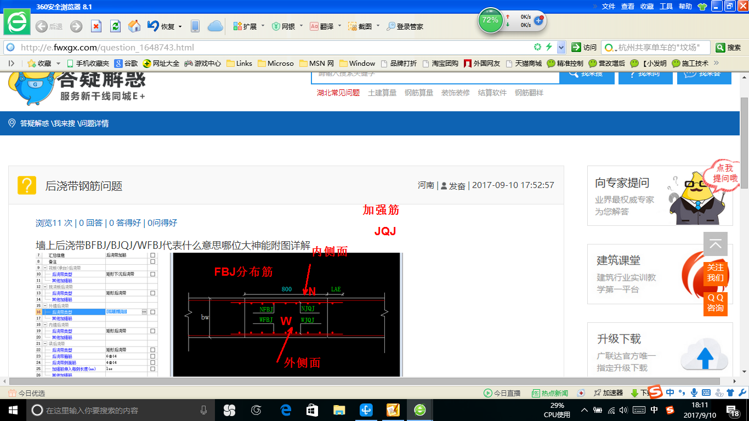Open the 工具 menu
The image size is (749, 421).
point(666,7)
